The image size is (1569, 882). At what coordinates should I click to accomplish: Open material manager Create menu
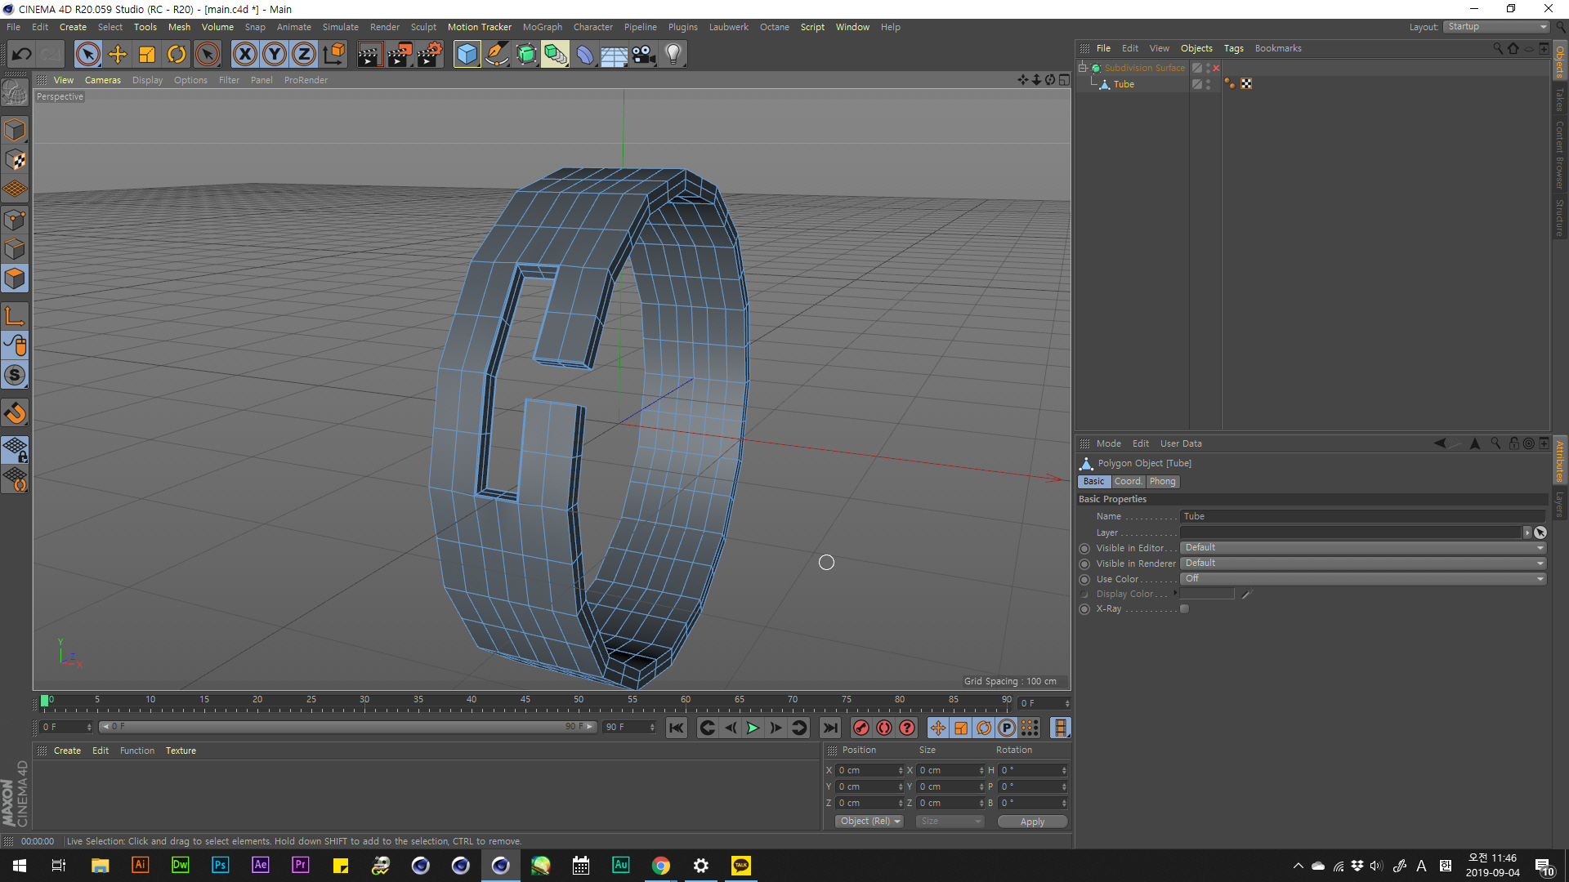[67, 751]
